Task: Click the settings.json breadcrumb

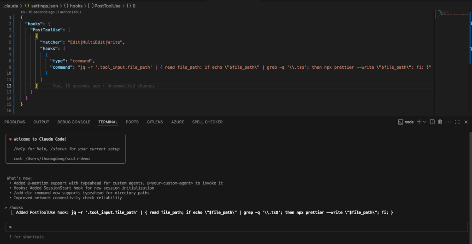Action: coord(46,6)
